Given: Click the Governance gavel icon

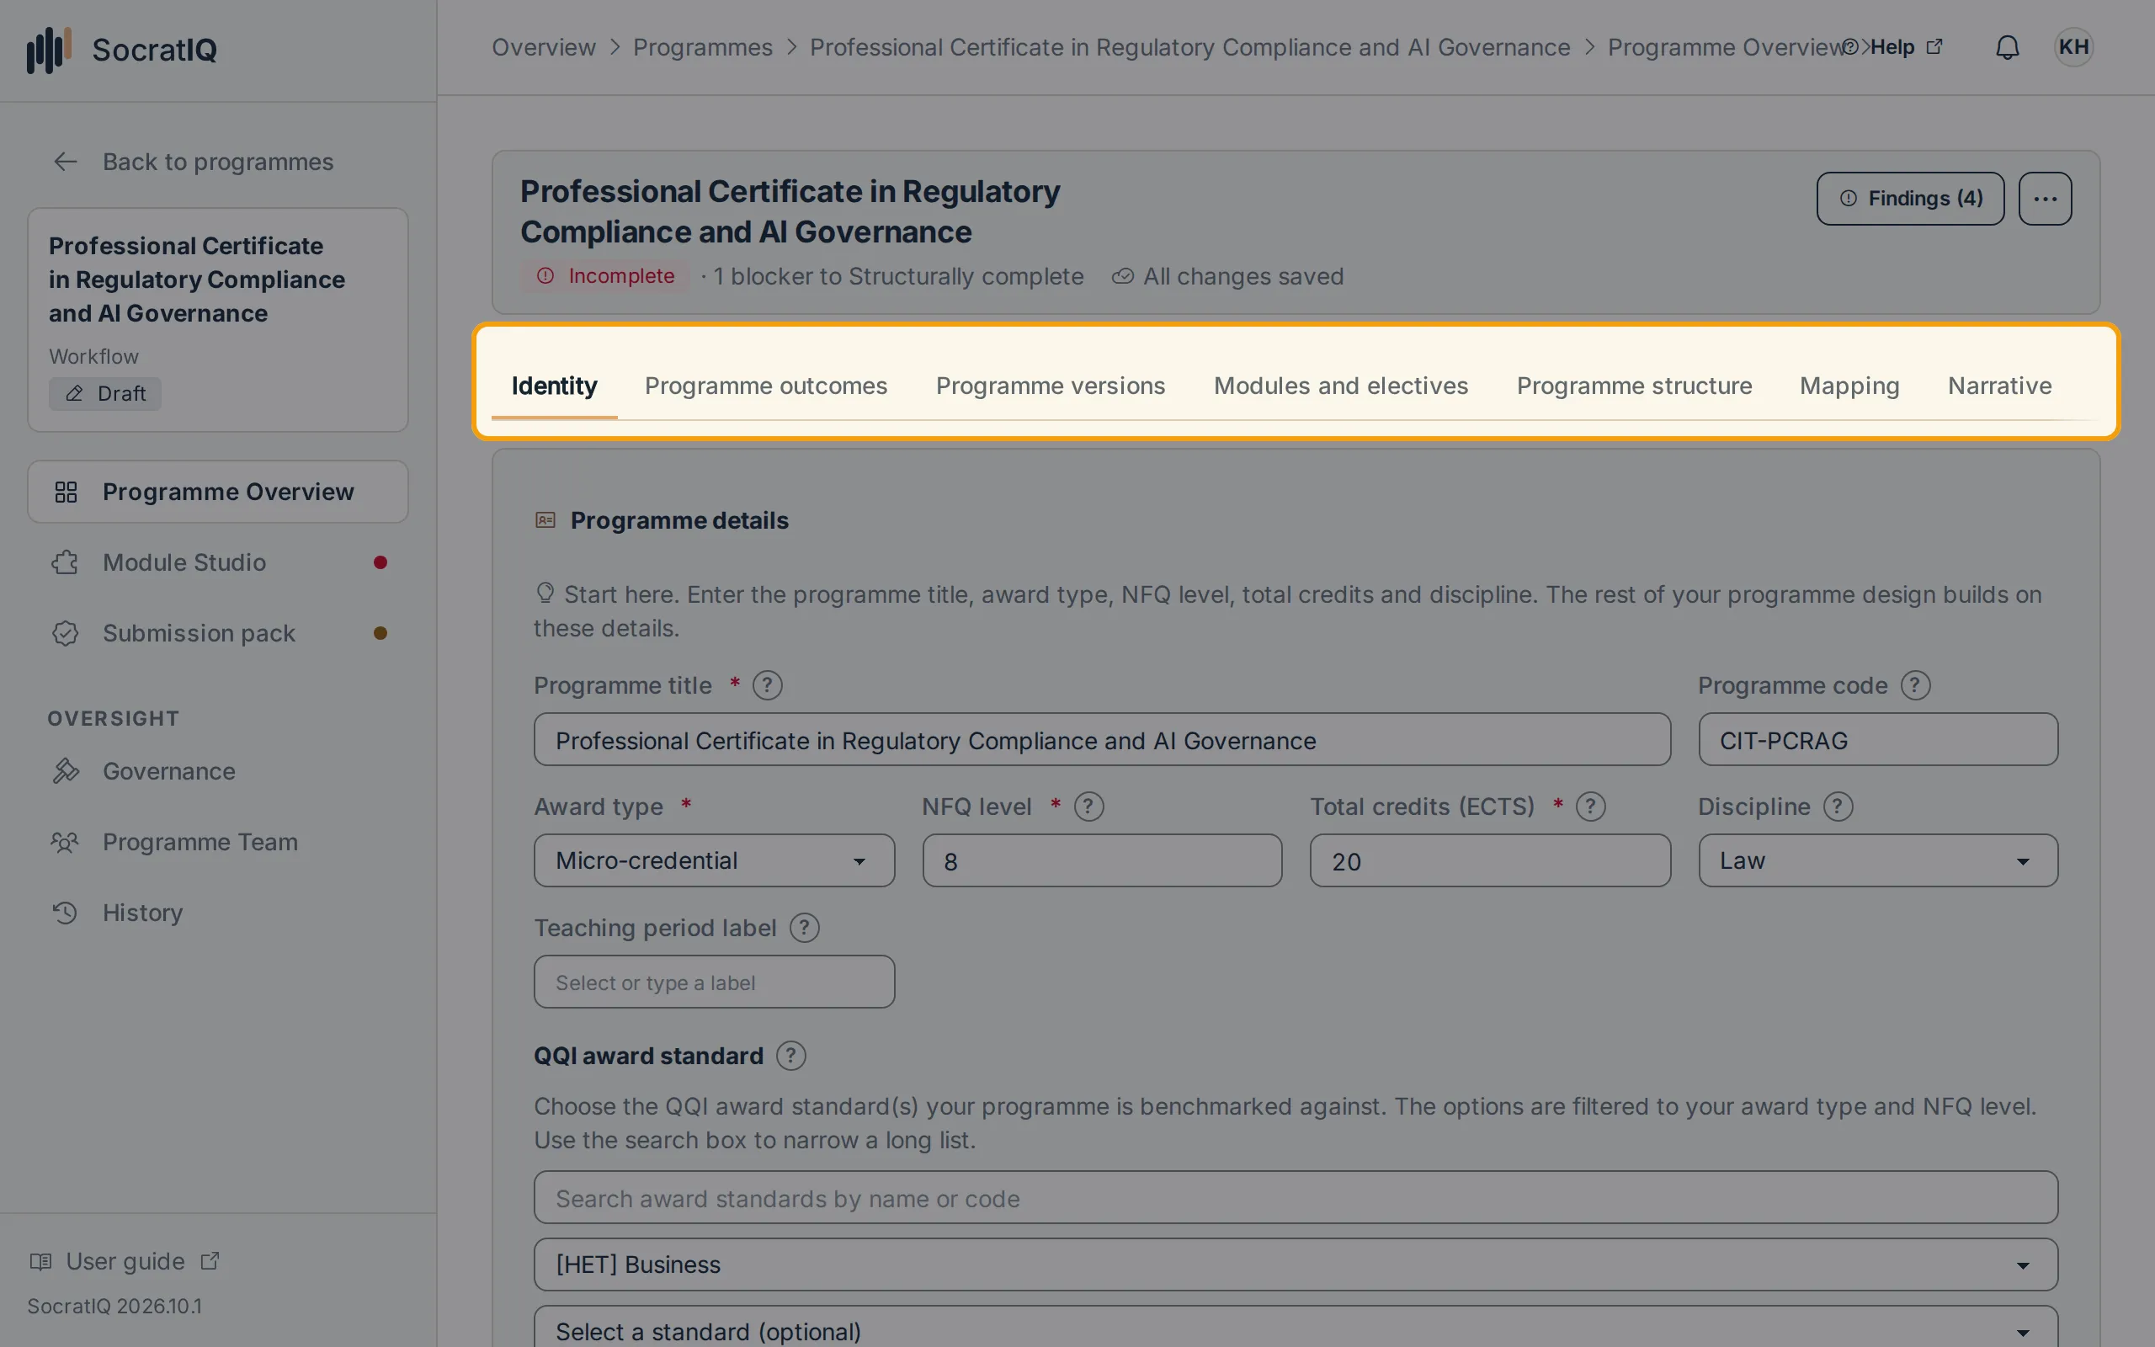Looking at the screenshot, I should 65,770.
